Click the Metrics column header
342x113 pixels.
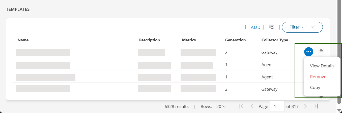pyautogui.click(x=189, y=40)
